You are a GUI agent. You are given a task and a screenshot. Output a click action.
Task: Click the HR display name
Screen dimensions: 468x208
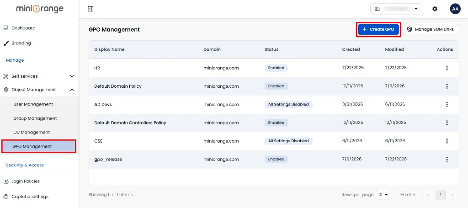(x=97, y=68)
